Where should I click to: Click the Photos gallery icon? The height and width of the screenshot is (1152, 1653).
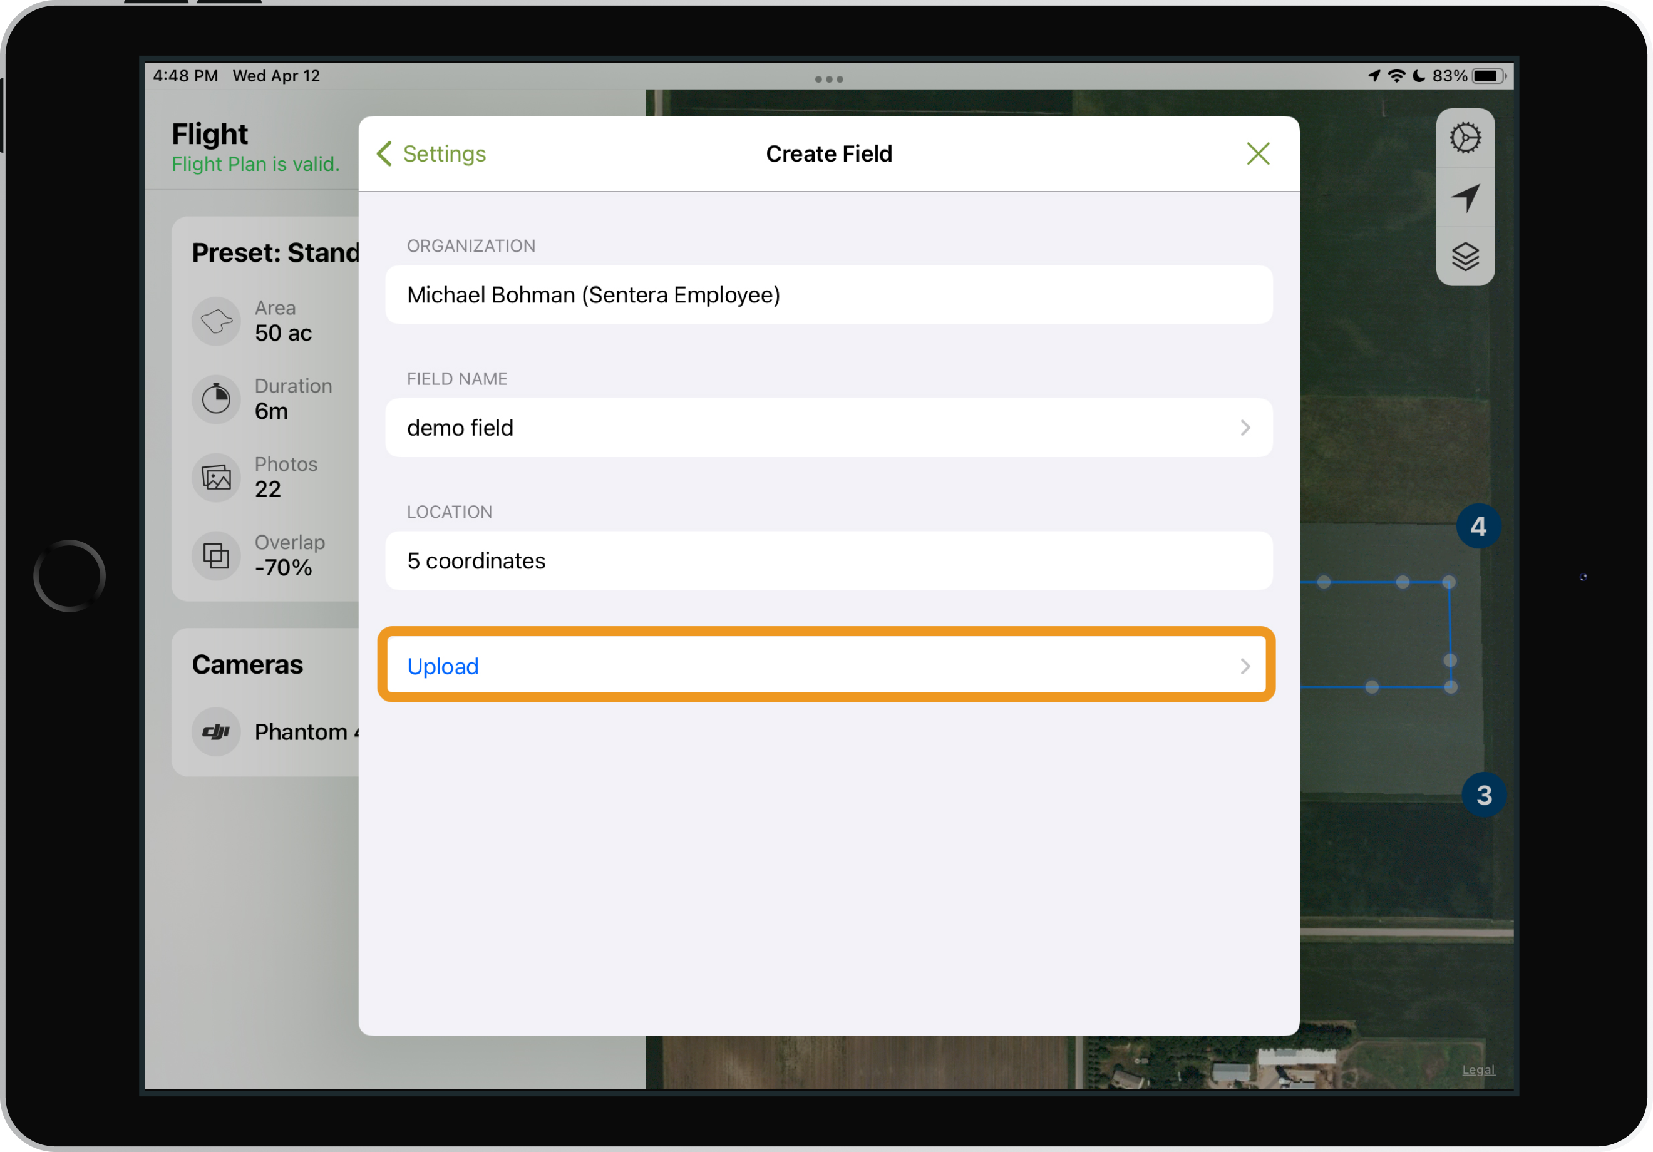coord(216,476)
